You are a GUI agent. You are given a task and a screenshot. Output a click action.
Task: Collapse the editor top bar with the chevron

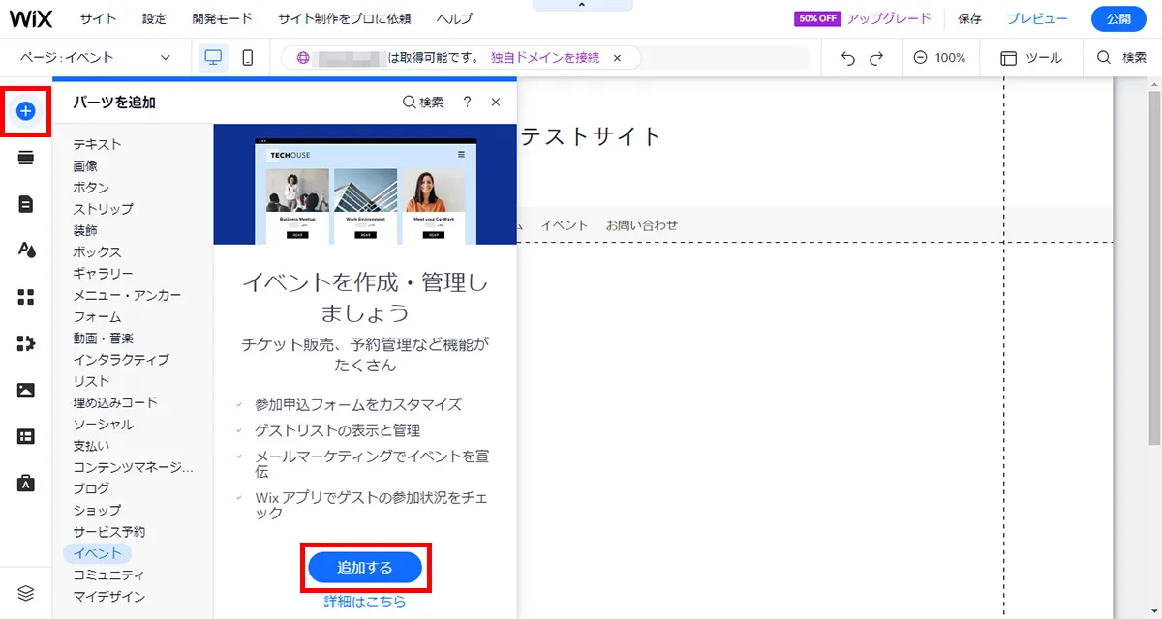coord(582,5)
